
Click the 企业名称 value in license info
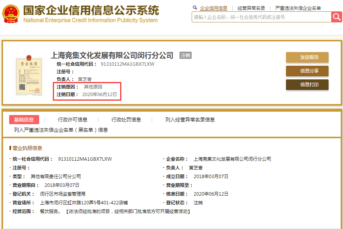coord(232,159)
